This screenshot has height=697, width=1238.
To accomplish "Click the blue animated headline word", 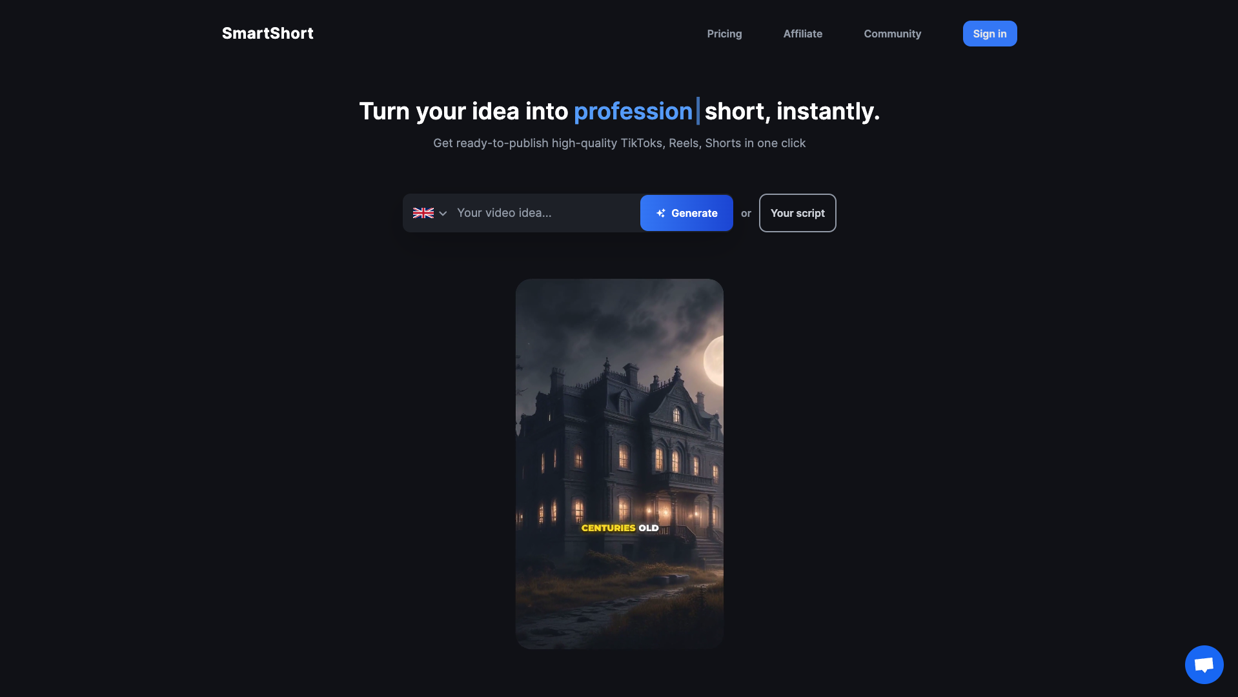I will [x=633, y=112].
